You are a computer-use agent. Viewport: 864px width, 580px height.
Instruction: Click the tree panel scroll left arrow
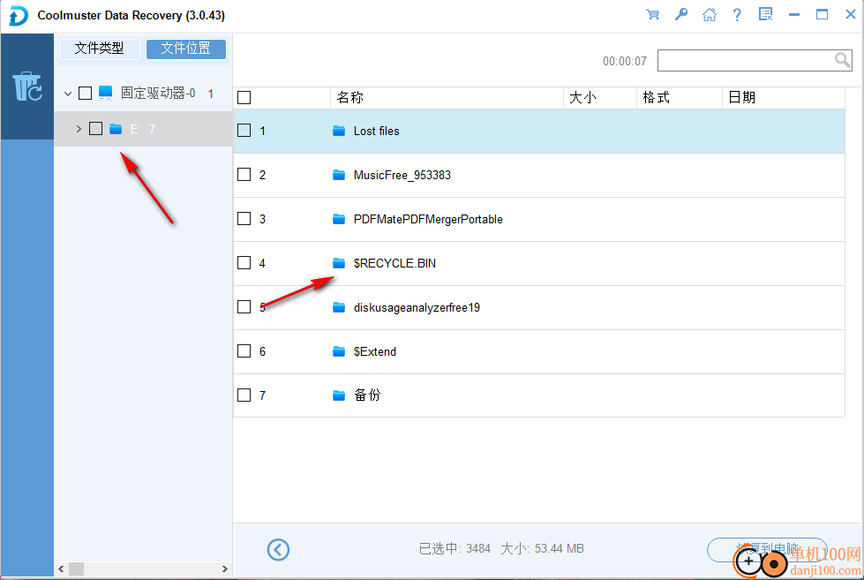point(61,569)
